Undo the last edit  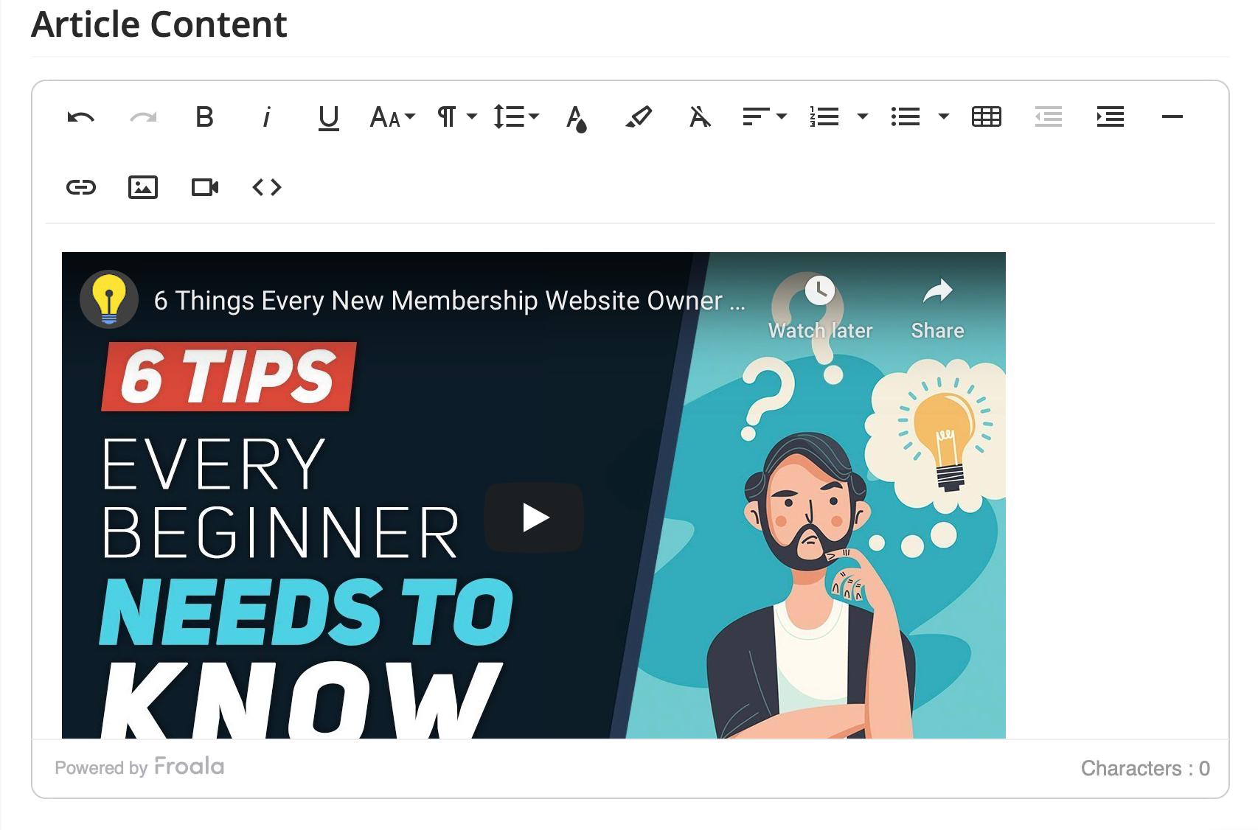[81, 116]
